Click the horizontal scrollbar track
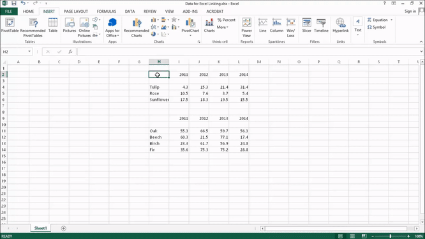The height and width of the screenshot is (239, 425). [336, 228]
